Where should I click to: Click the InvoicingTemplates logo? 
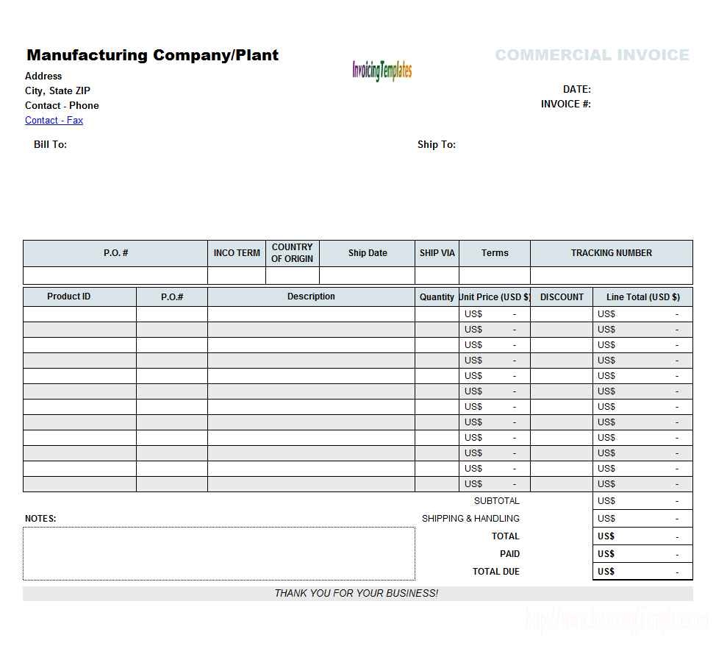pyautogui.click(x=382, y=69)
